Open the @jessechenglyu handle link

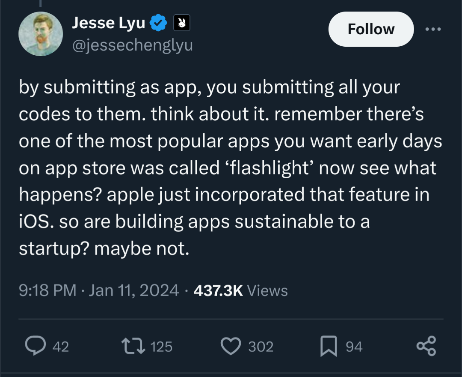pos(132,45)
